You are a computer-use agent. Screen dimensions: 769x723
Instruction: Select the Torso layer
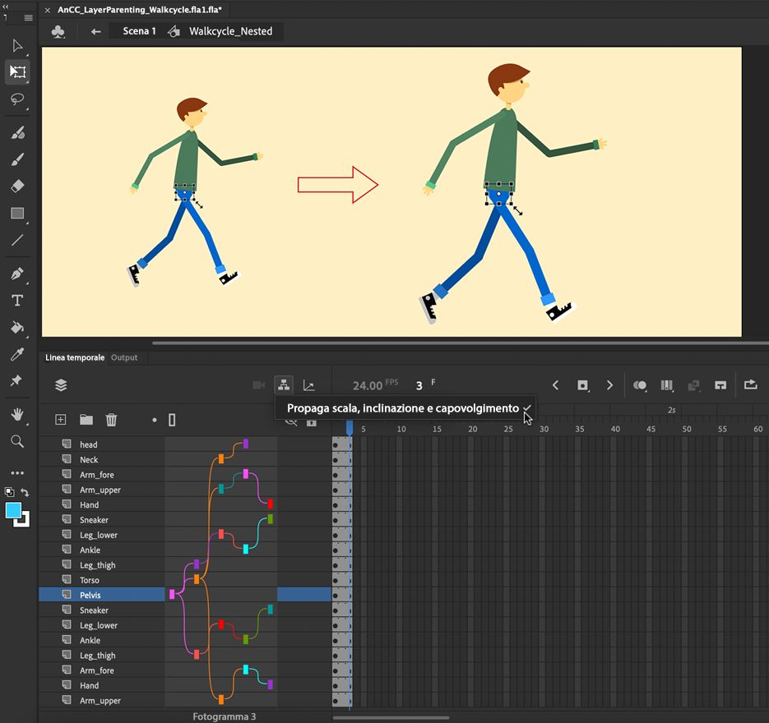(x=90, y=580)
